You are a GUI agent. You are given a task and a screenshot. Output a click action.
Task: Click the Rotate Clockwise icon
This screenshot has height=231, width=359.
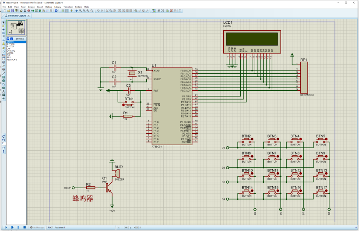coord(4,136)
